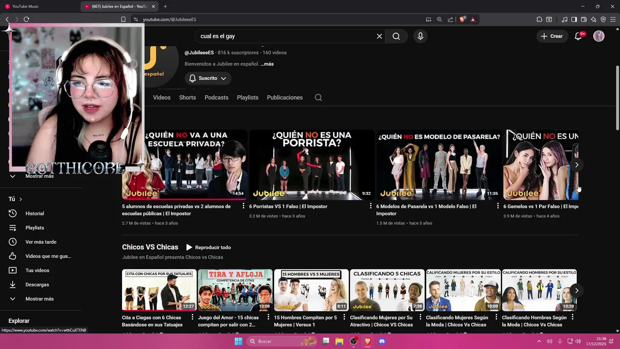Start voice search with the microphone icon
This screenshot has height=349, width=620.
tap(420, 36)
